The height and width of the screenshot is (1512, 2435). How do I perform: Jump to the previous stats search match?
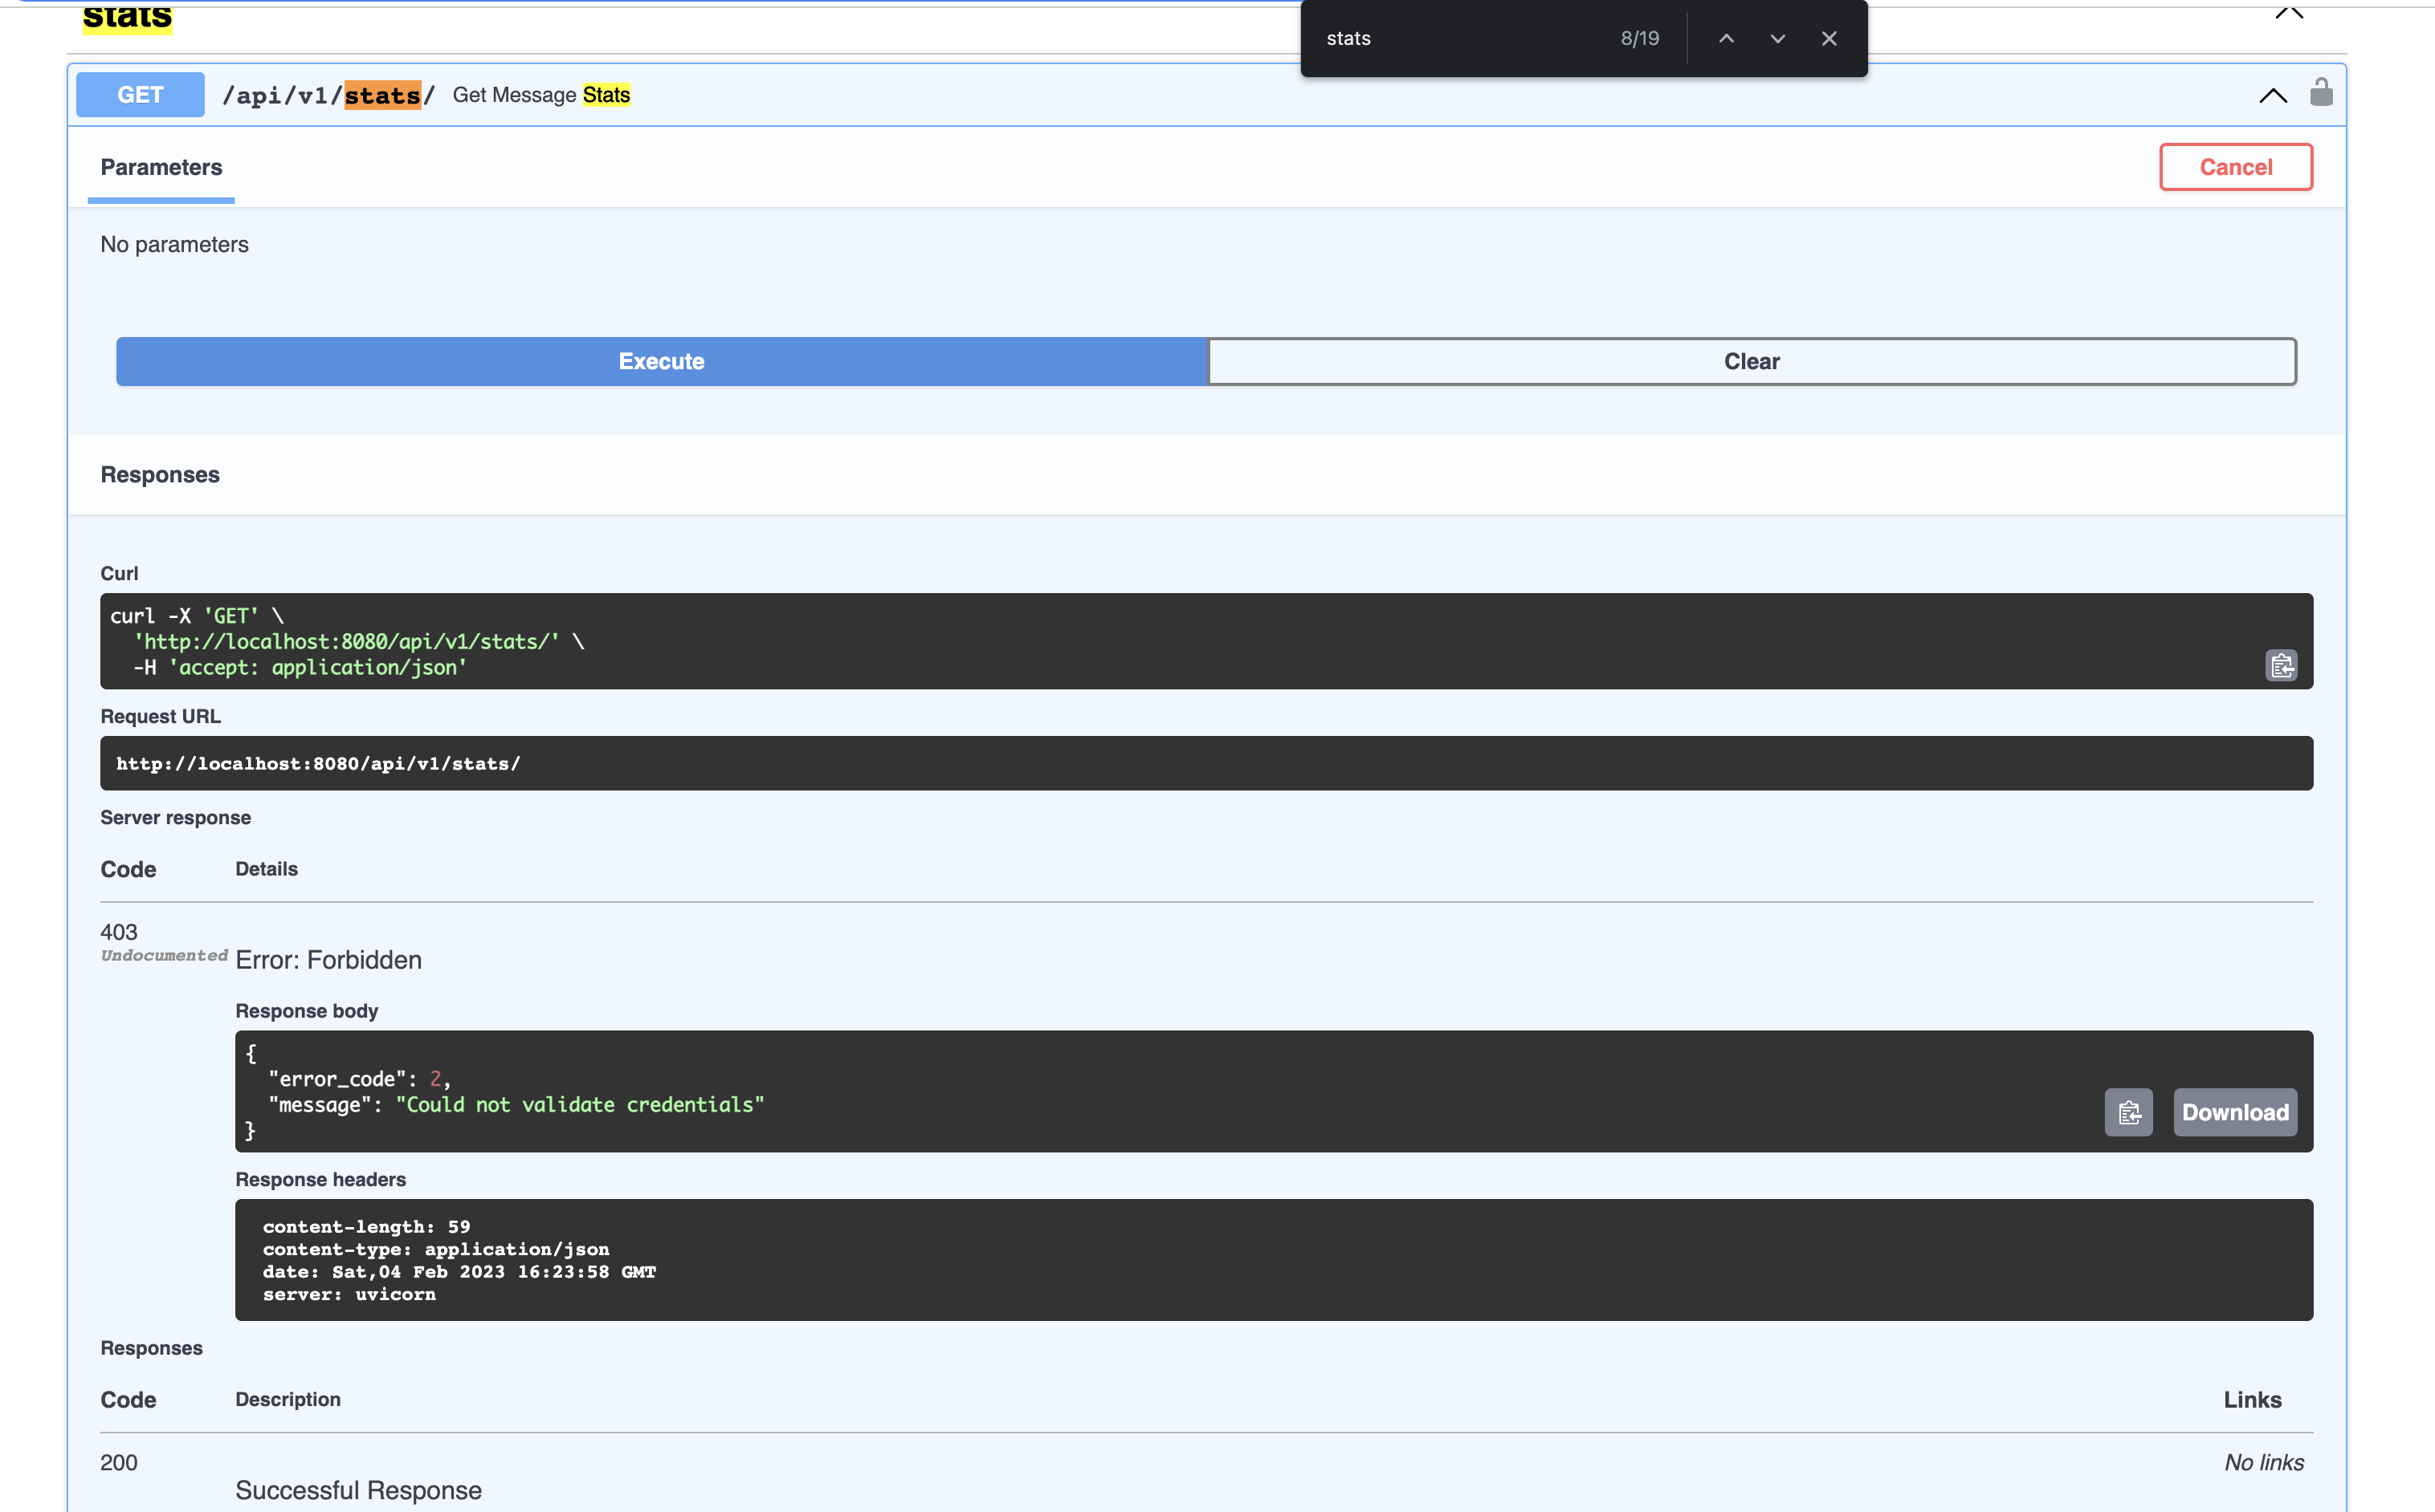(1726, 38)
